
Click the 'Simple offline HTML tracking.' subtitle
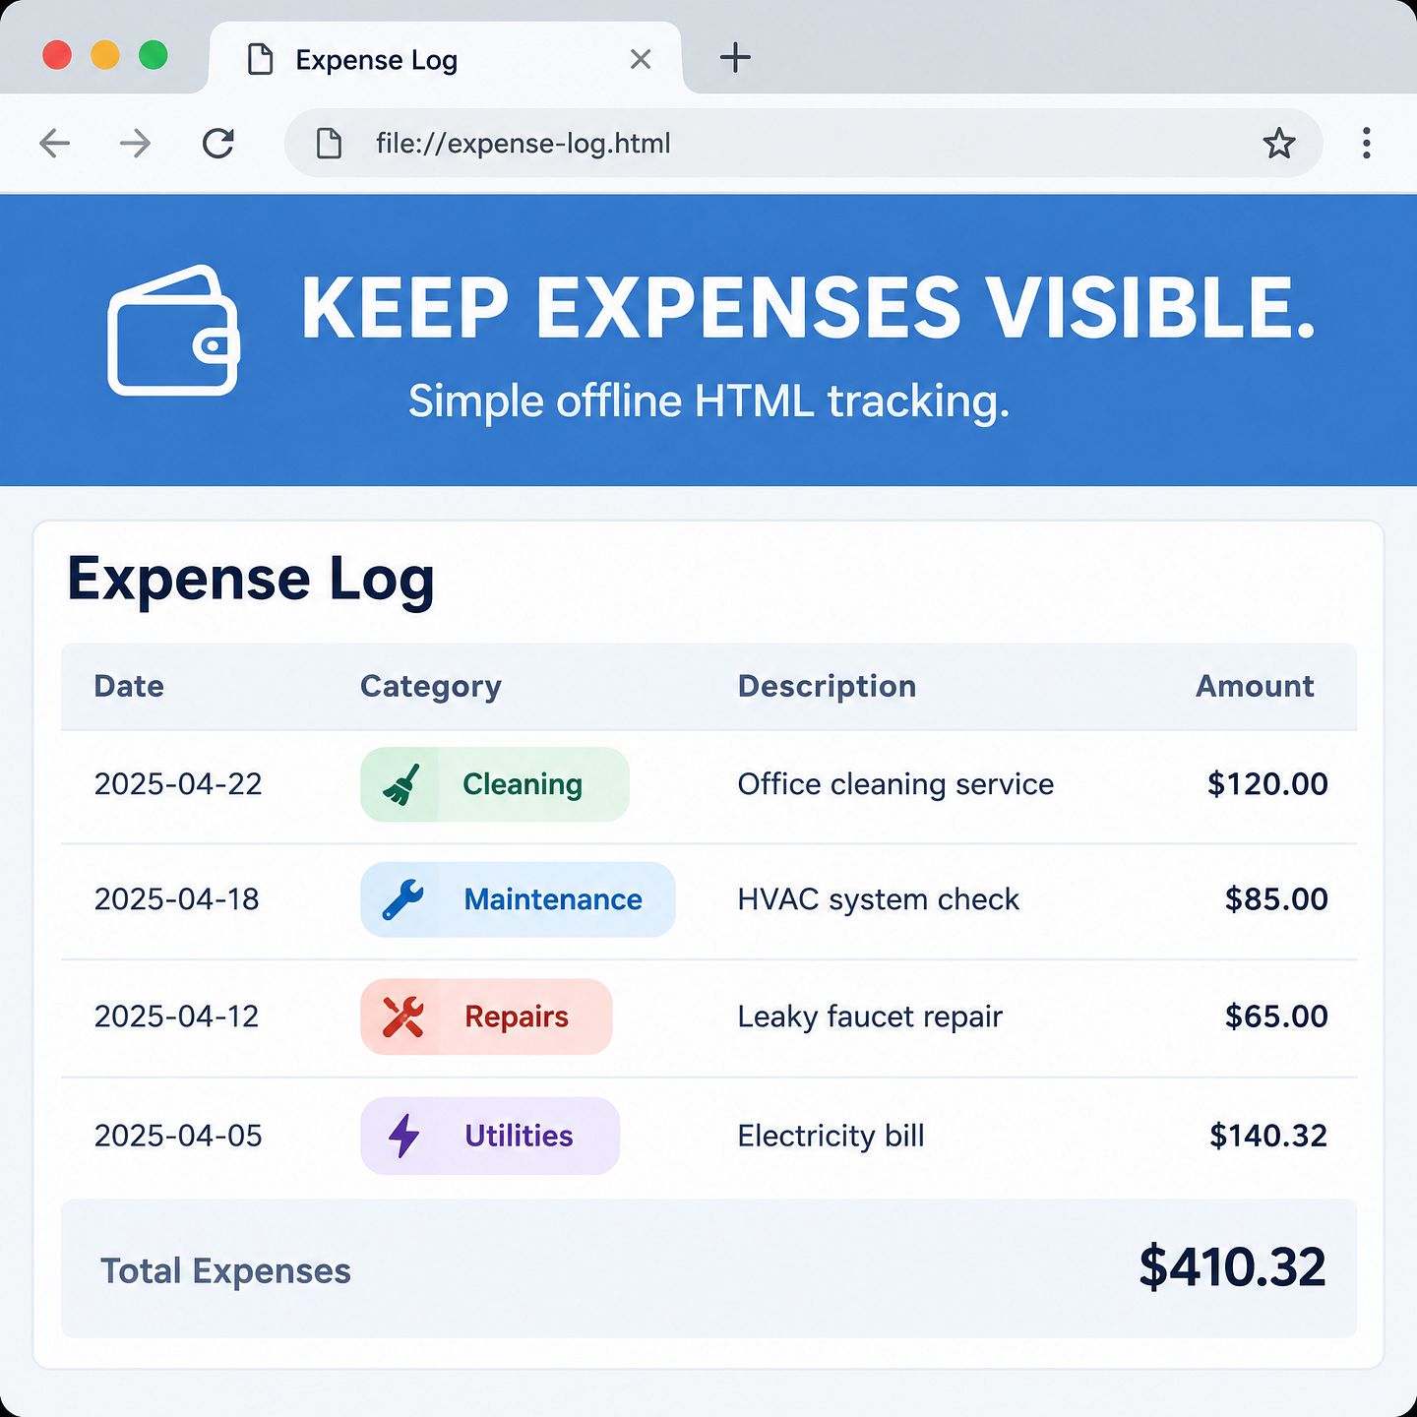tap(709, 401)
